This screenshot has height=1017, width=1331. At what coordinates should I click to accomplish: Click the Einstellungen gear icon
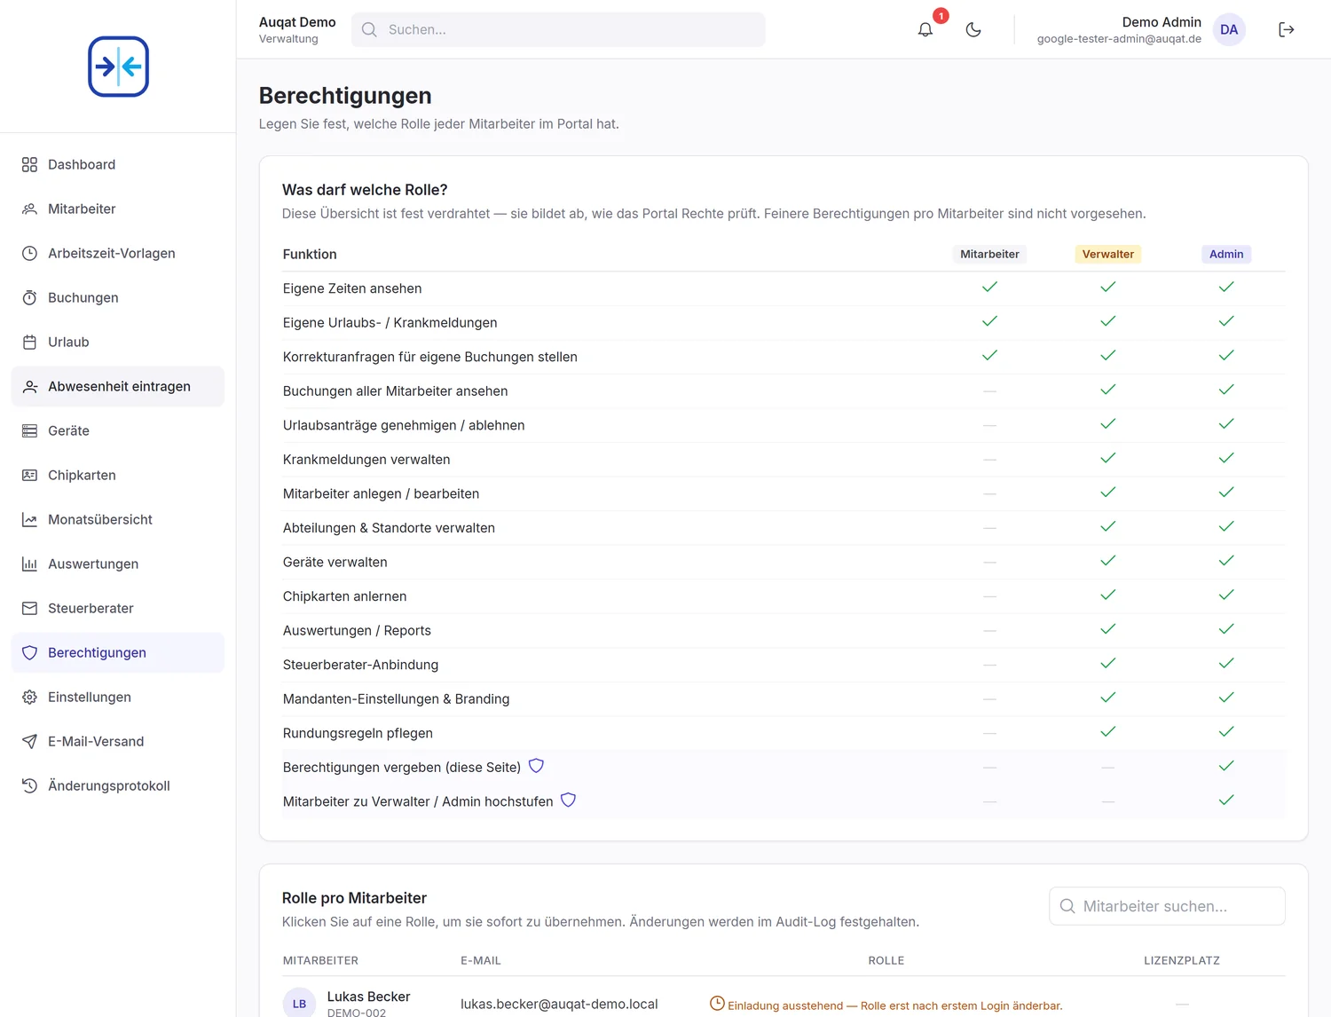(x=29, y=697)
